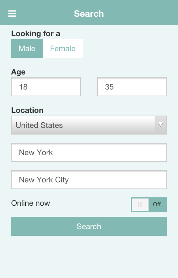Open the hamburger menu icon

[x=12, y=14]
